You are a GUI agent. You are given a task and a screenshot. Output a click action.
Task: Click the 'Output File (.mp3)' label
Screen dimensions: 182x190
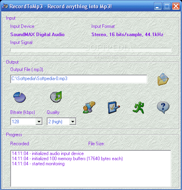(x=27, y=69)
